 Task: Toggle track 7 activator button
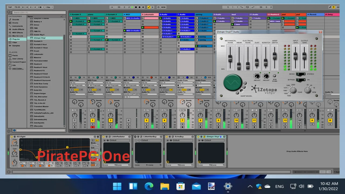click(182, 120)
